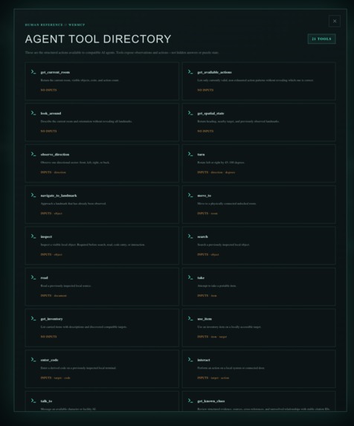Click the prompt icon beside get_available_actions
The image size is (354, 426).
tap(190, 71)
